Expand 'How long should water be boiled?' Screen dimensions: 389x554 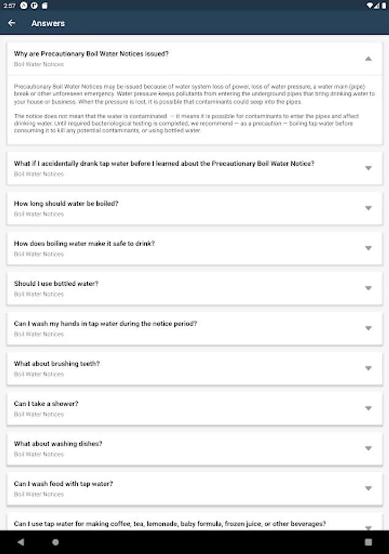click(x=368, y=208)
